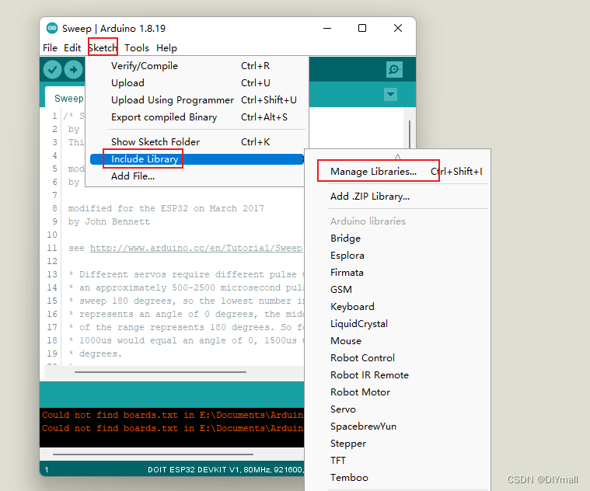Expand the tab options dropdown arrow
Viewport: 590px width, 491px height.
[390, 94]
